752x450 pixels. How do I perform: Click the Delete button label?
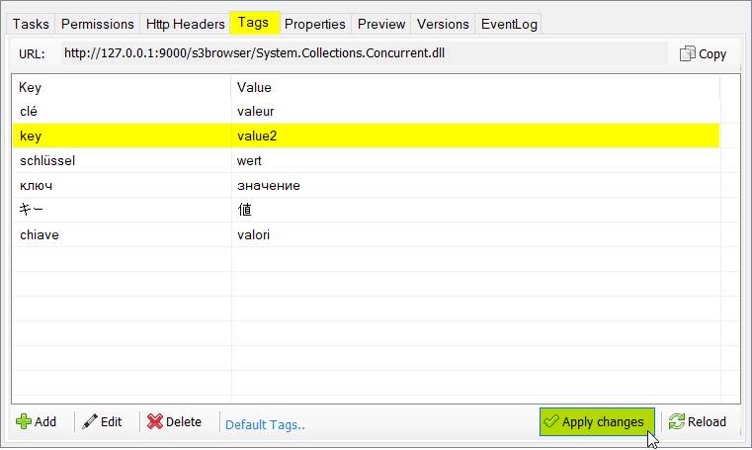pos(184,421)
